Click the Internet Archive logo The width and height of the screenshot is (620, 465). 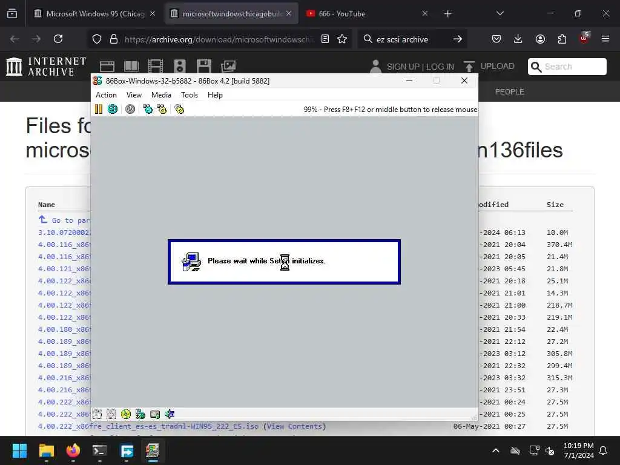click(46, 67)
